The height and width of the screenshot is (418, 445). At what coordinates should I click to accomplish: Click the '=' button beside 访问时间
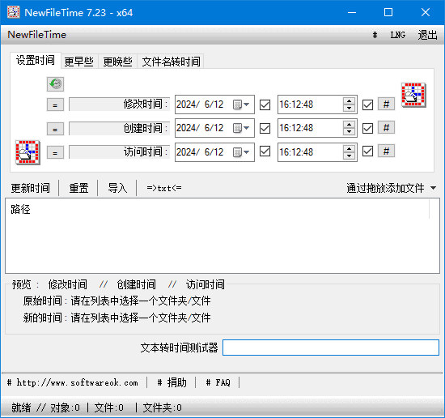click(55, 152)
